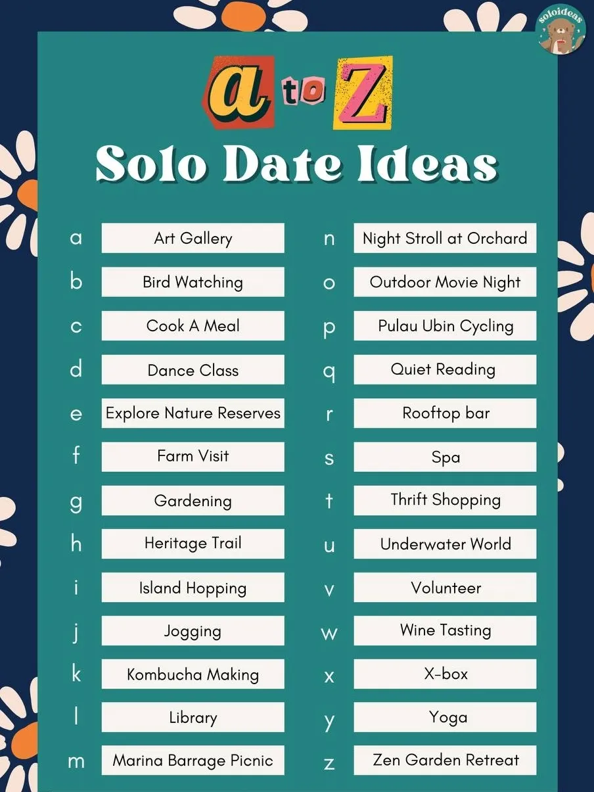Screen dimensions: 594x792
Task: Click 'Pulau Ubin Cycling' entry
Action: pyautogui.click(x=445, y=325)
